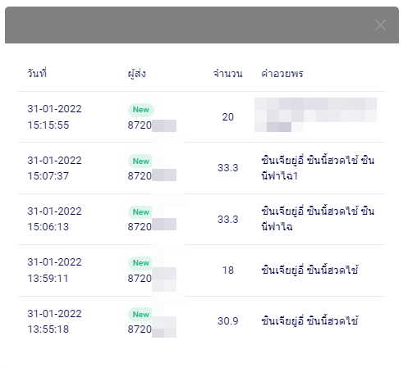Click the วันที่ column header

pos(37,73)
